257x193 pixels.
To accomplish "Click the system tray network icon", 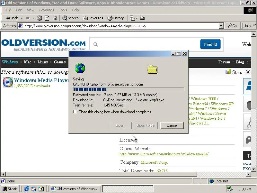I will (230, 189).
